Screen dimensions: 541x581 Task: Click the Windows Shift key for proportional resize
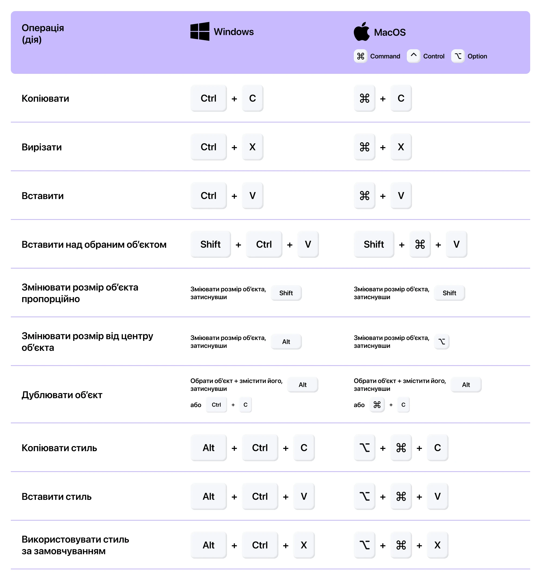286,293
